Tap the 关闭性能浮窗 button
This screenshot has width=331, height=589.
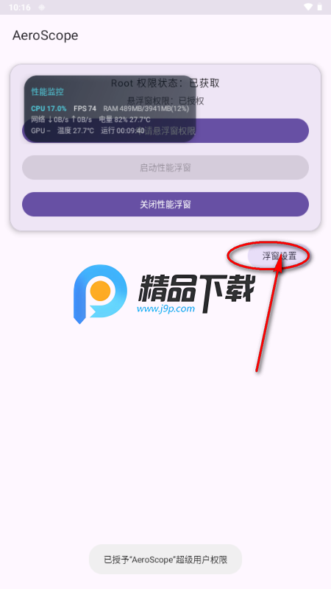(165, 205)
